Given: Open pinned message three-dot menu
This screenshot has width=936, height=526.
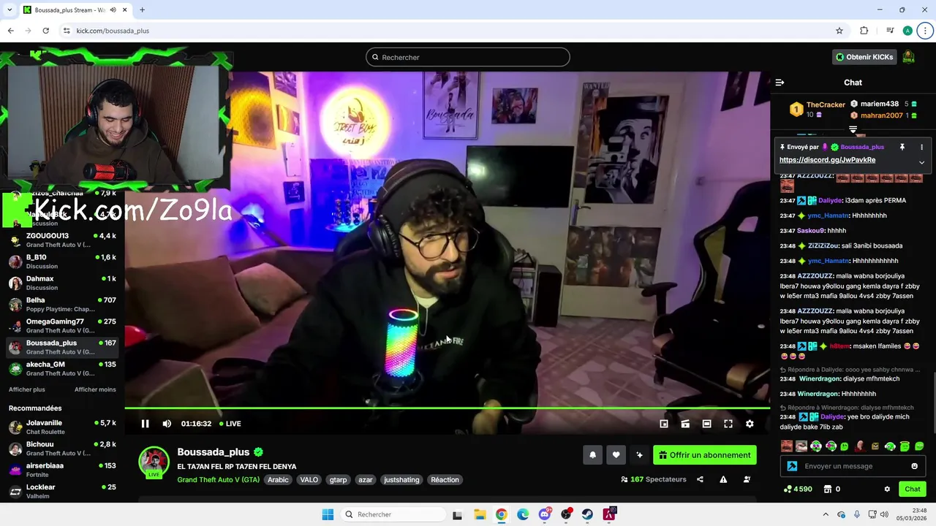Looking at the screenshot, I should [x=921, y=147].
